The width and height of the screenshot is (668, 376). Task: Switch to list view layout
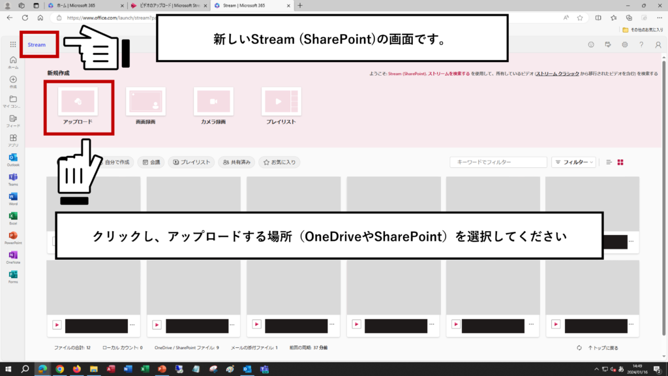(x=609, y=162)
